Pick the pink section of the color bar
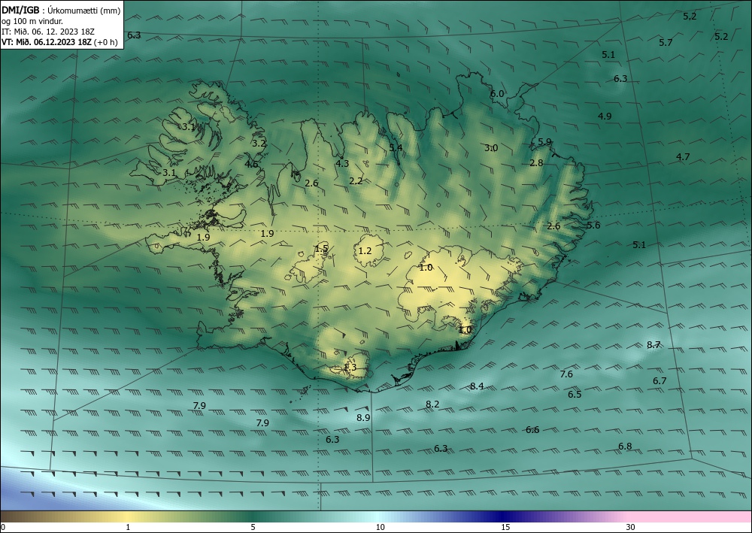 [690, 516]
